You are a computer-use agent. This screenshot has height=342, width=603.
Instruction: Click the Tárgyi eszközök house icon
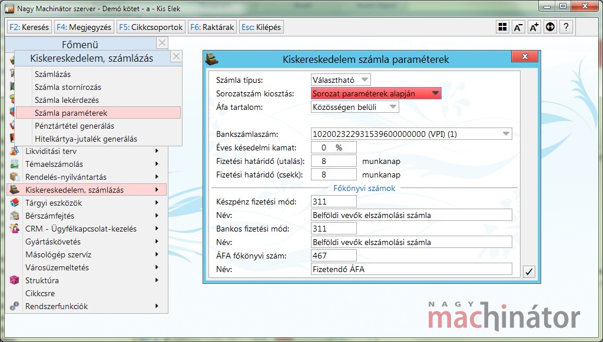point(14,203)
